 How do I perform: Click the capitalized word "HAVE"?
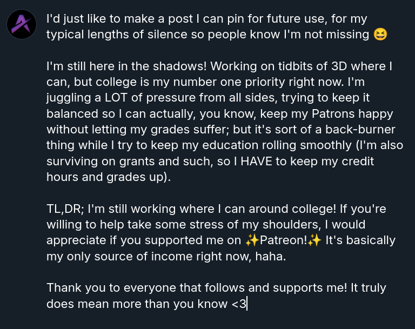tap(255, 162)
